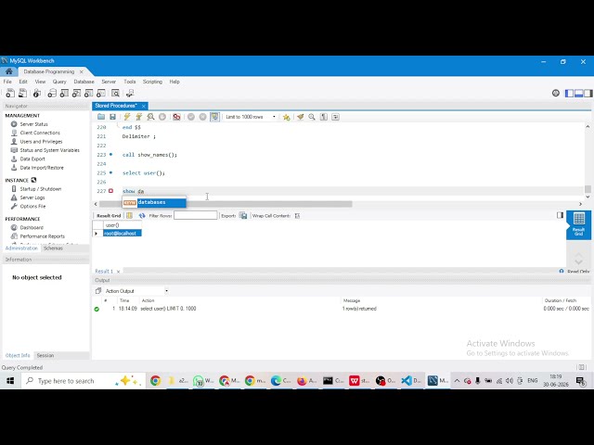Open the File menu
The height and width of the screenshot is (445, 594).
[x=7, y=82]
